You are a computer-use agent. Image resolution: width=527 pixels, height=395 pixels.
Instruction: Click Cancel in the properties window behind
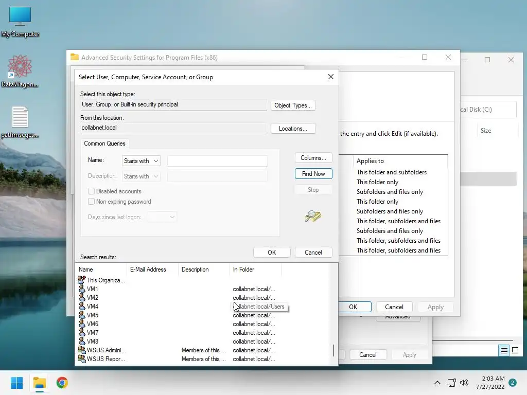coord(367,355)
